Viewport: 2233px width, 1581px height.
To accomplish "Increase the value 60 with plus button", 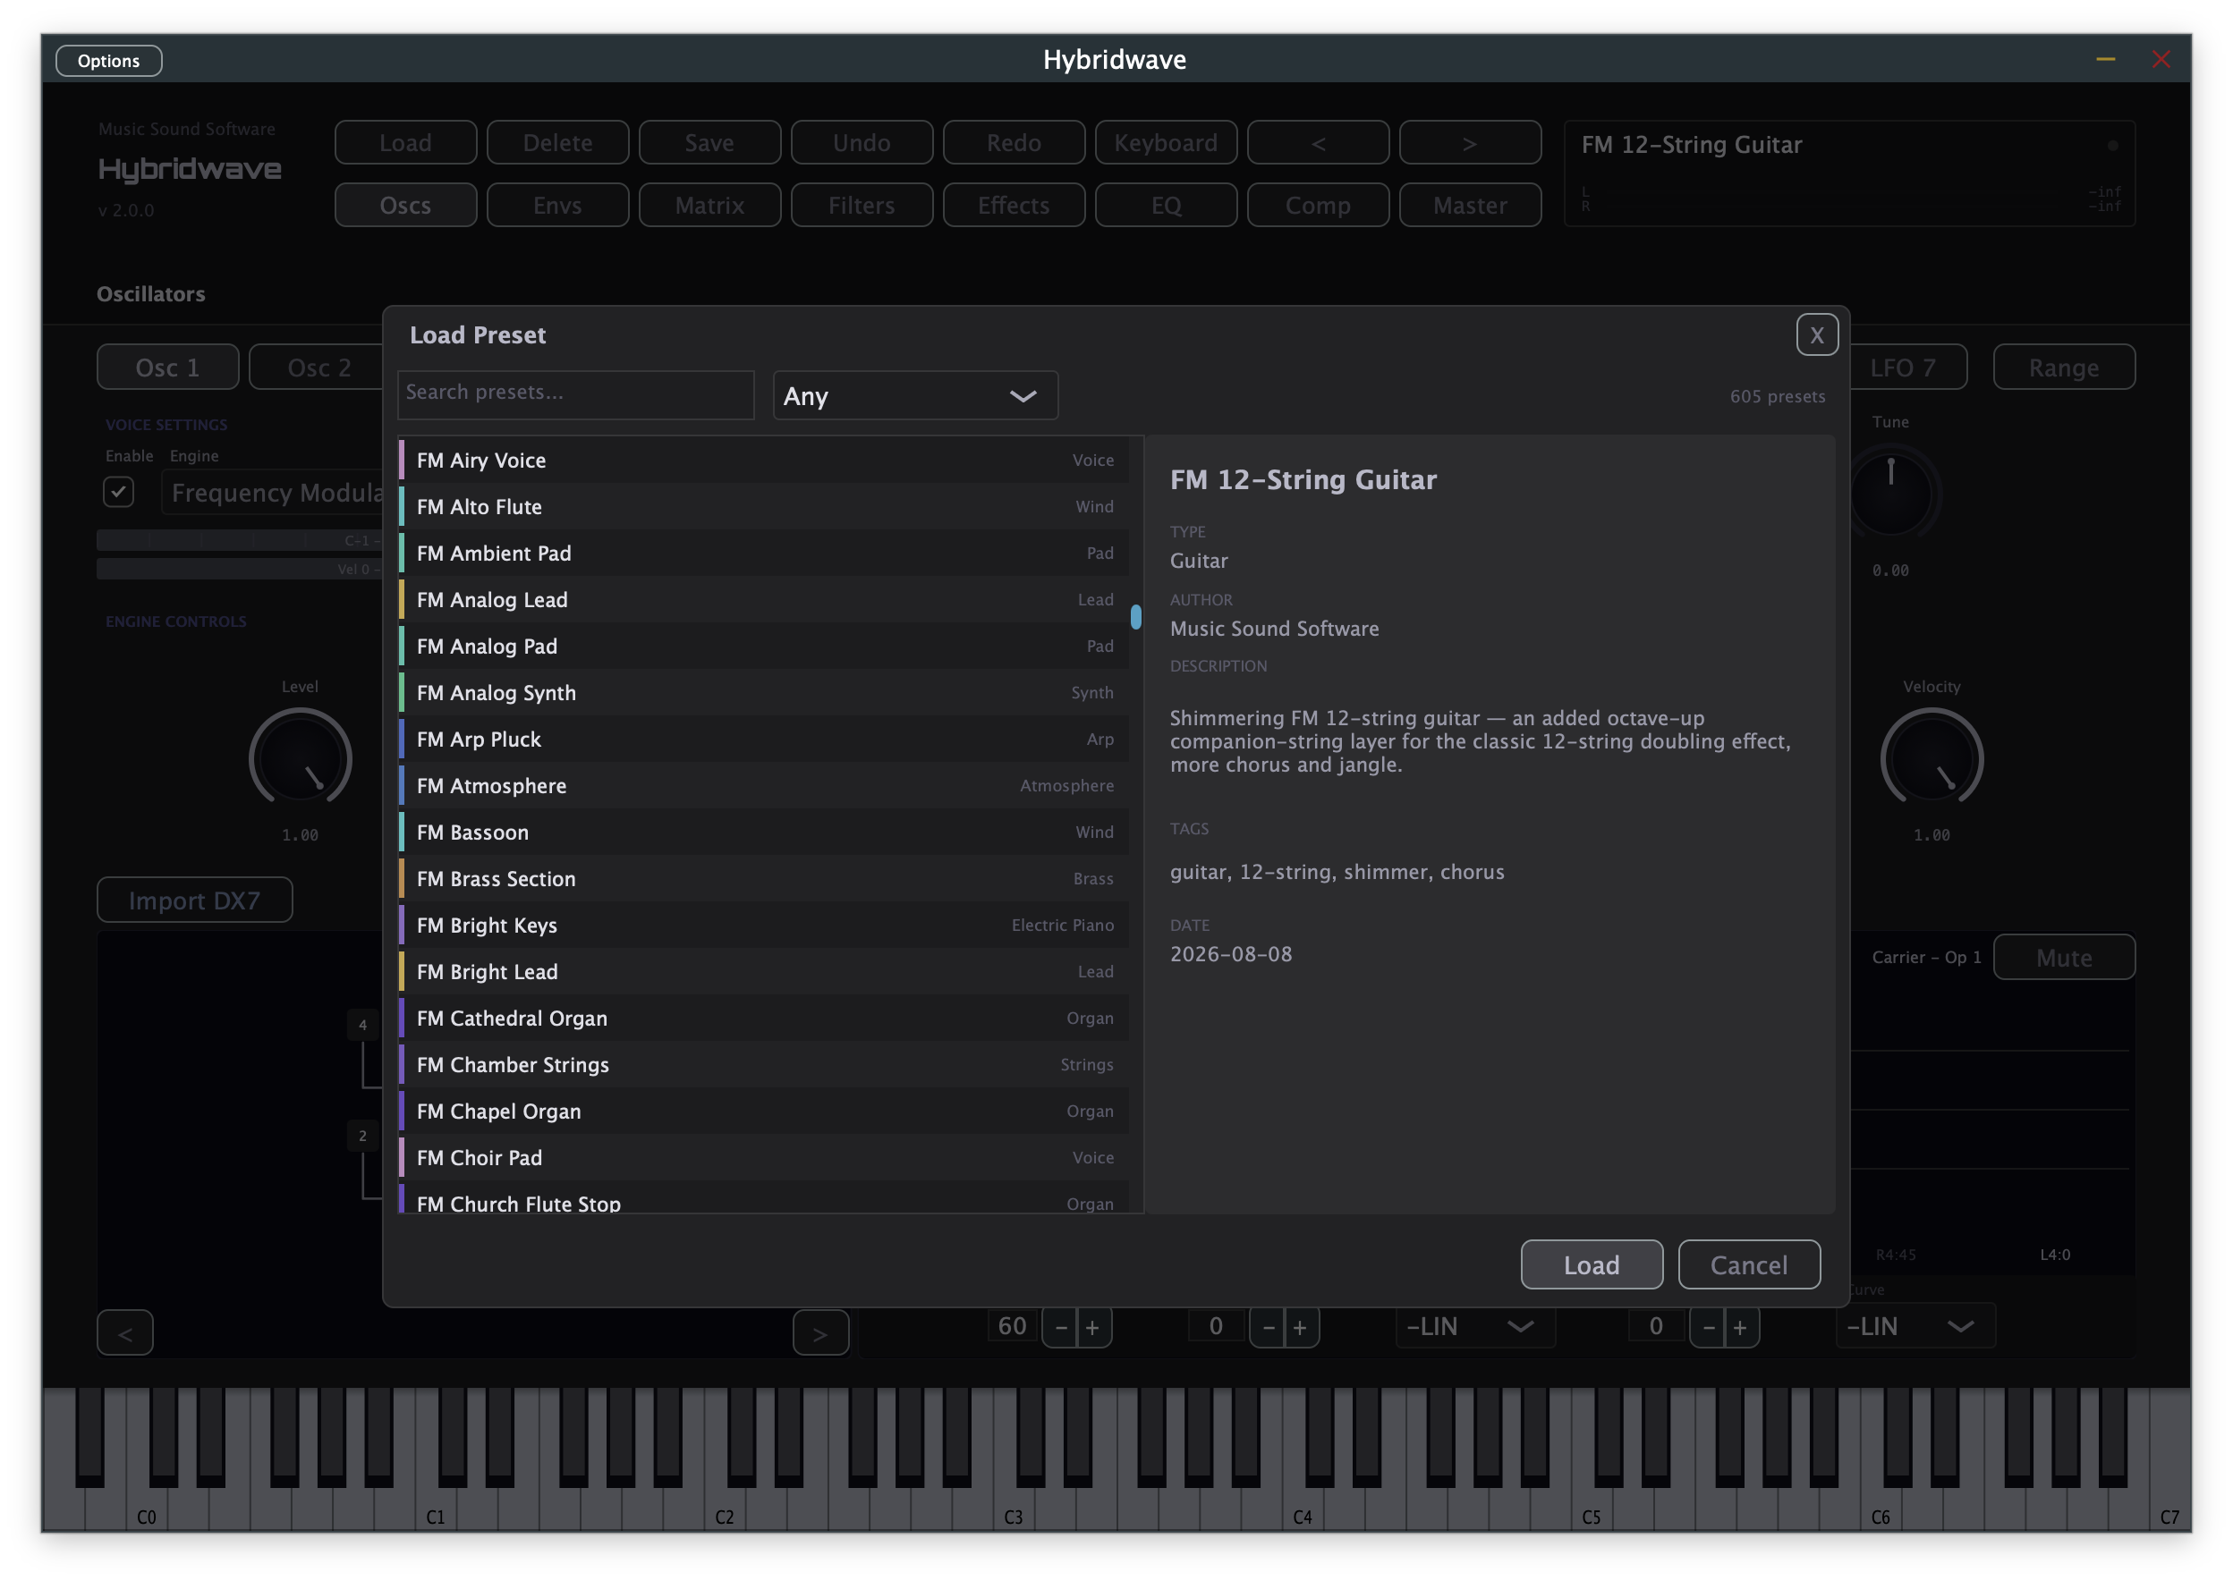I will point(1092,1328).
